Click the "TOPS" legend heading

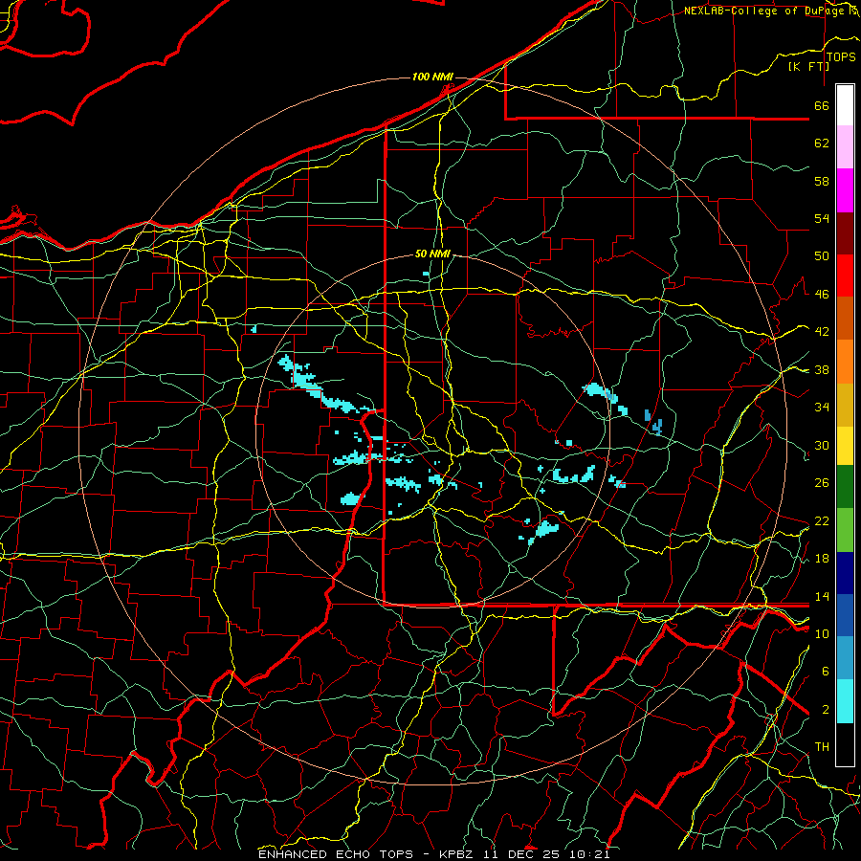841,56
